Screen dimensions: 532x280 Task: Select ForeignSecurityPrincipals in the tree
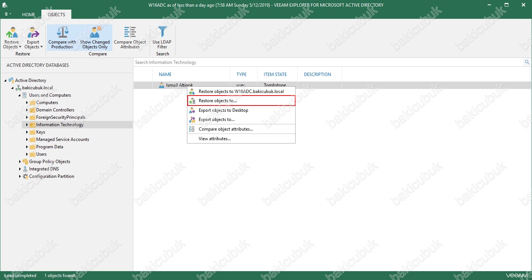click(61, 117)
